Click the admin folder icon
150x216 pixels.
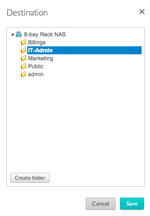(23, 74)
